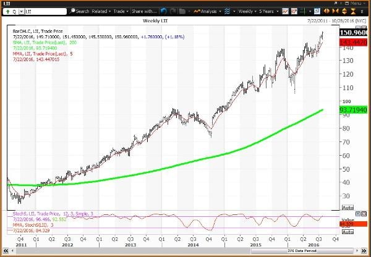The width and height of the screenshot is (371, 257).
Task: Select the green crosshair tool
Action: [x=304, y=11]
